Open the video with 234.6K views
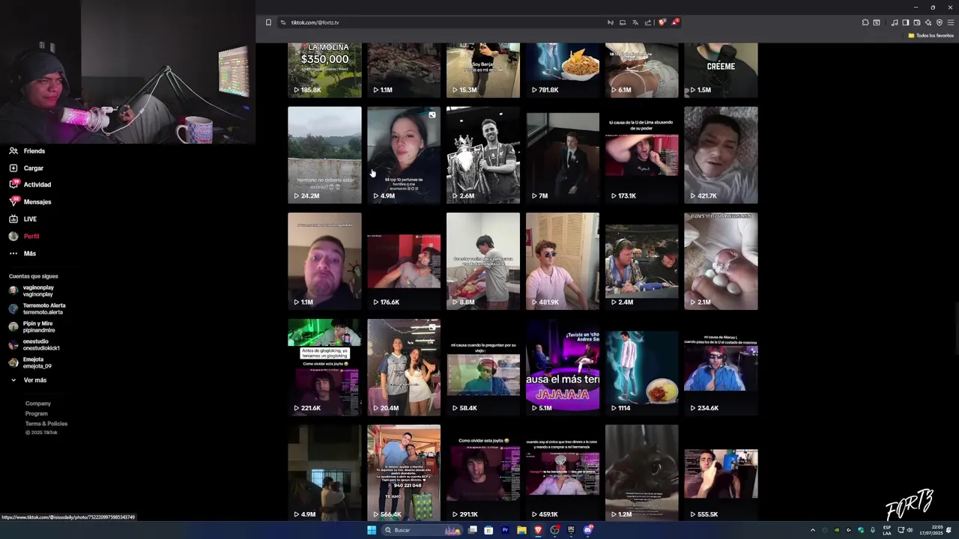Screen dimensions: 959x539 (x=721, y=368)
